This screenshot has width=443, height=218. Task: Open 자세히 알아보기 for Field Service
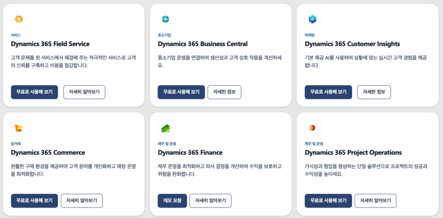[x=84, y=92]
